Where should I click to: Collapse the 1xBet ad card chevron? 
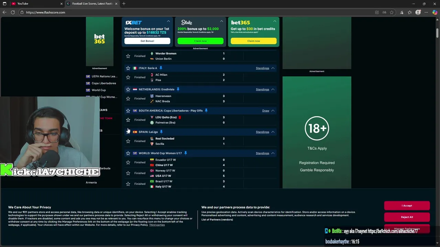(x=168, y=21)
